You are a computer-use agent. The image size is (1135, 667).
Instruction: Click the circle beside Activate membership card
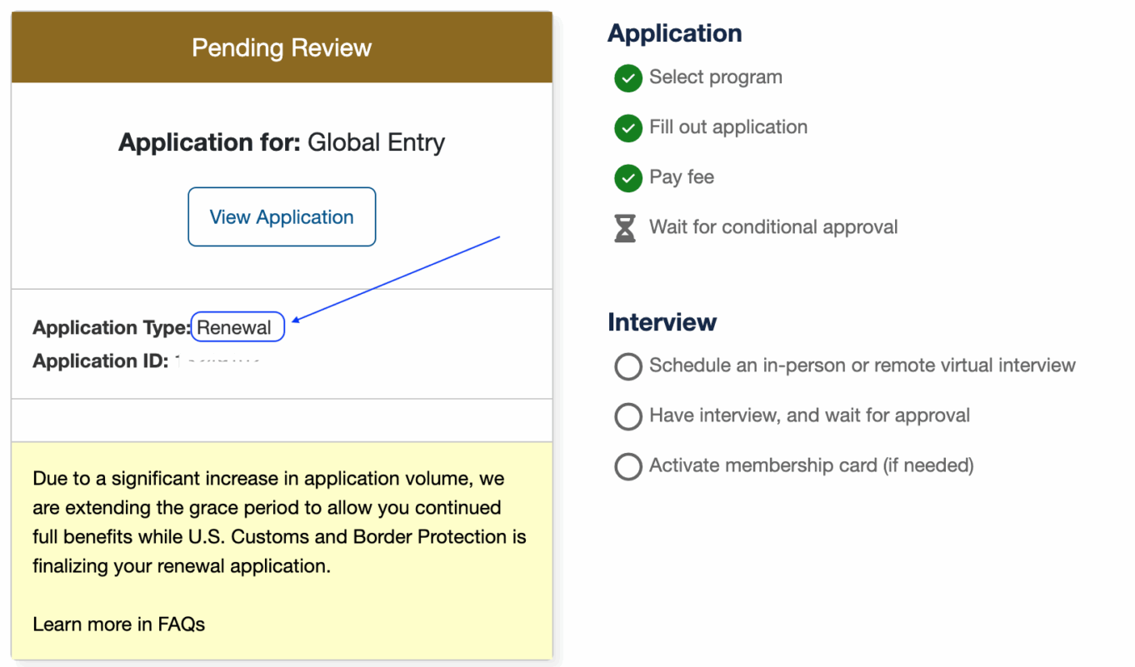(627, 466)
